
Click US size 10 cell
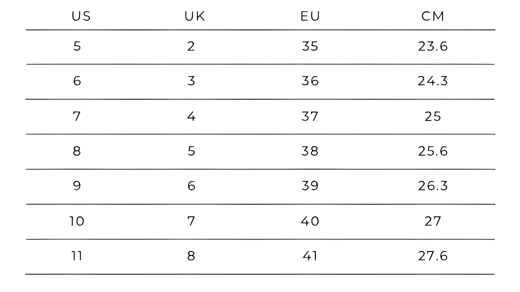pyautogui.click(x=77, y=221)
